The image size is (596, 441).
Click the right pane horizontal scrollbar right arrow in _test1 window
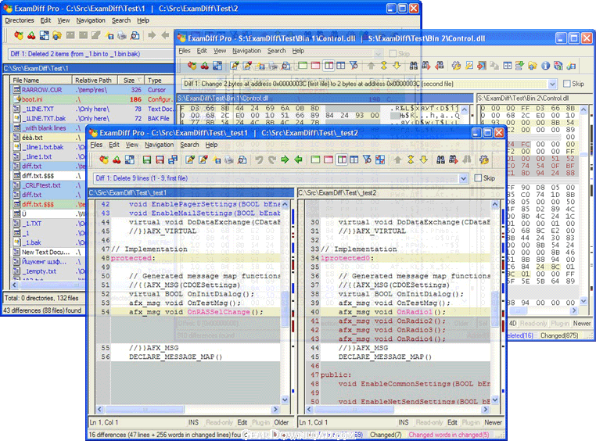click(x=485, y=410)
